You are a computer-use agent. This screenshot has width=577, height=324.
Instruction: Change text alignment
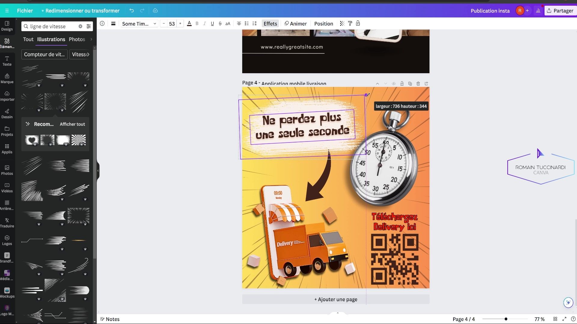pos(239,23)
